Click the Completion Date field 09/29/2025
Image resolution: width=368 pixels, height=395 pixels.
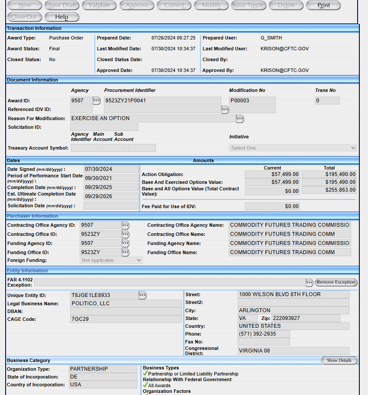[111, 187]
